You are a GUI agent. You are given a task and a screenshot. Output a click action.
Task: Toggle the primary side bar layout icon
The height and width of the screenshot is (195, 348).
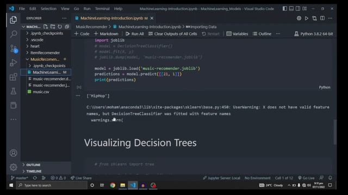(x=285, y=9)
